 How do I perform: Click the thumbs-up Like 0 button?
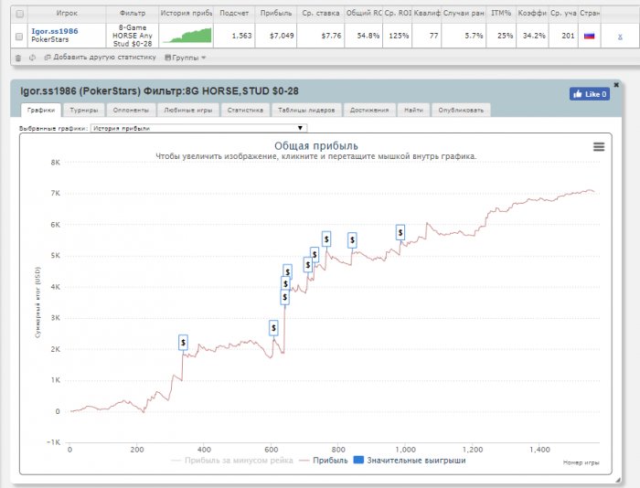click(590, 94)
